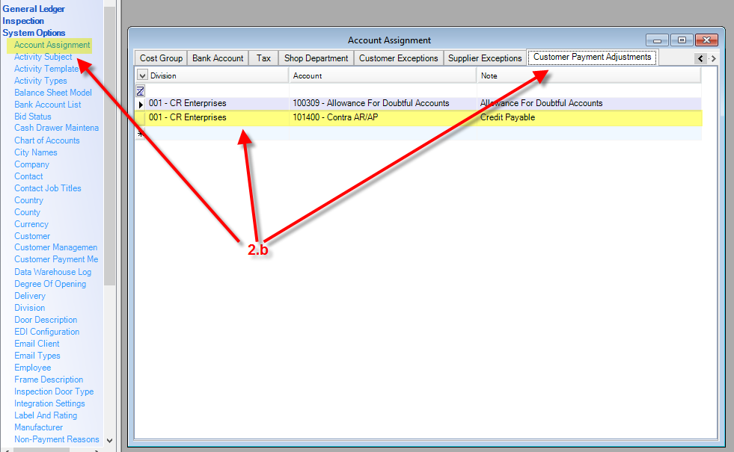Open the grid column chooser dropdown

pos(142,75)
